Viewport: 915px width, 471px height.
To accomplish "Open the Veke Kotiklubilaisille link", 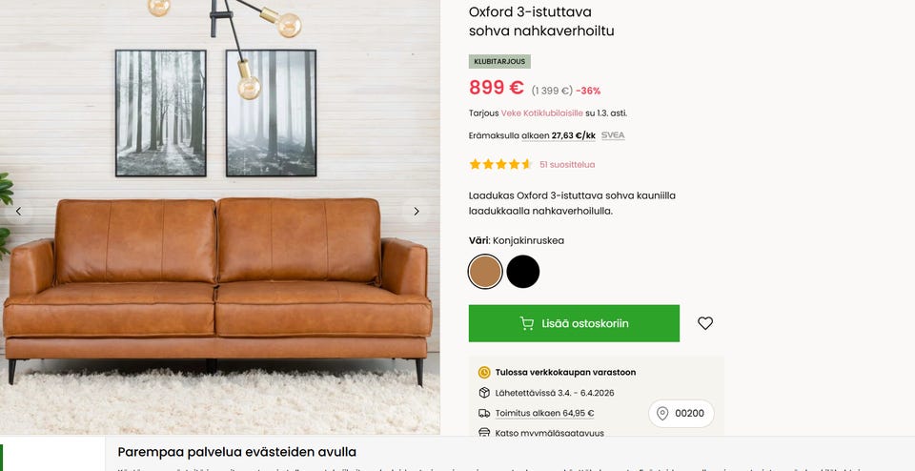I will coord(541,113).
